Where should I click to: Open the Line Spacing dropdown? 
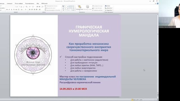(x=42, y=7)
